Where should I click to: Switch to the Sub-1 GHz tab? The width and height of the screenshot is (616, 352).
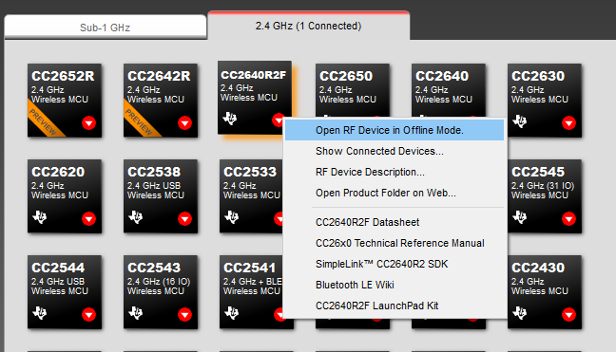pyautogui.click(x=105, y=28)
